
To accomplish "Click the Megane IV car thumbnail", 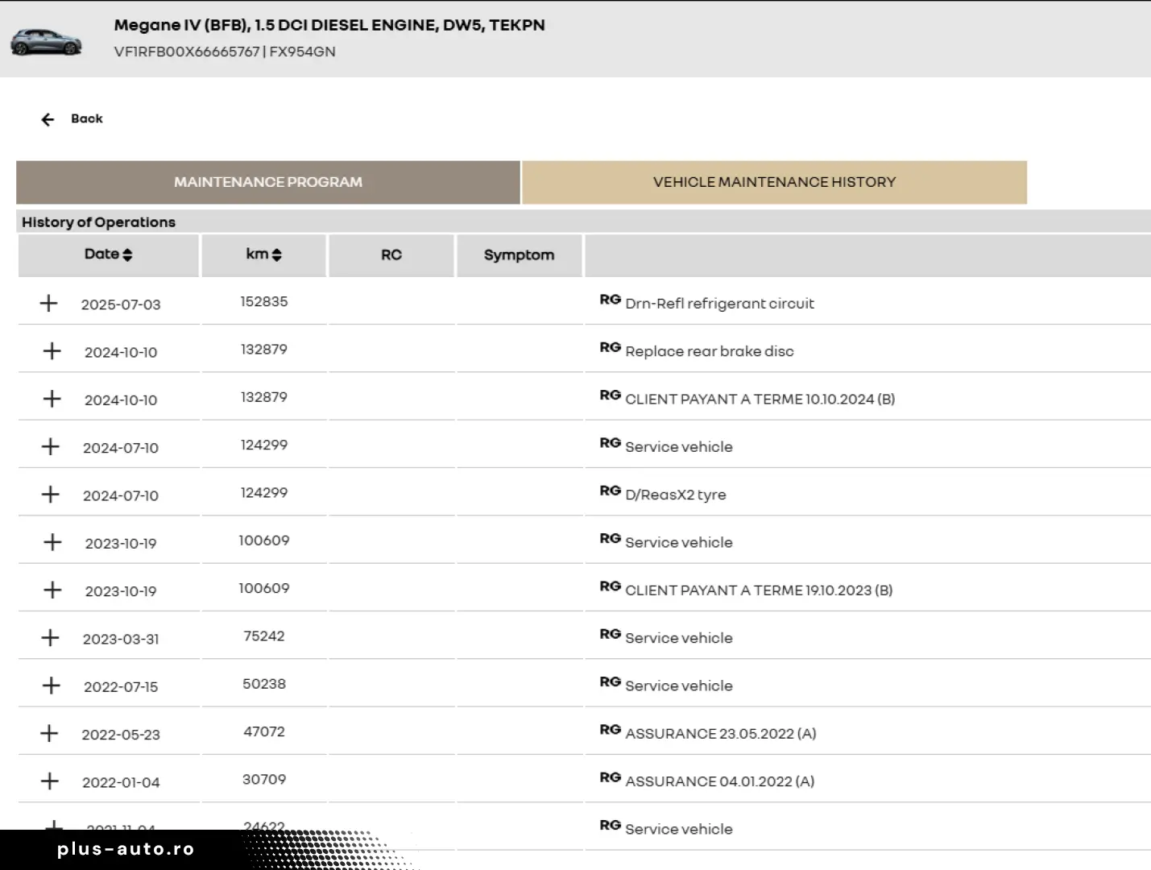I will click(46, 42).
